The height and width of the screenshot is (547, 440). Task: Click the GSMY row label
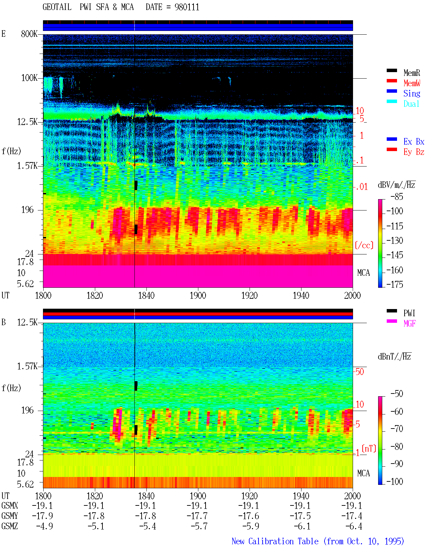10,516
